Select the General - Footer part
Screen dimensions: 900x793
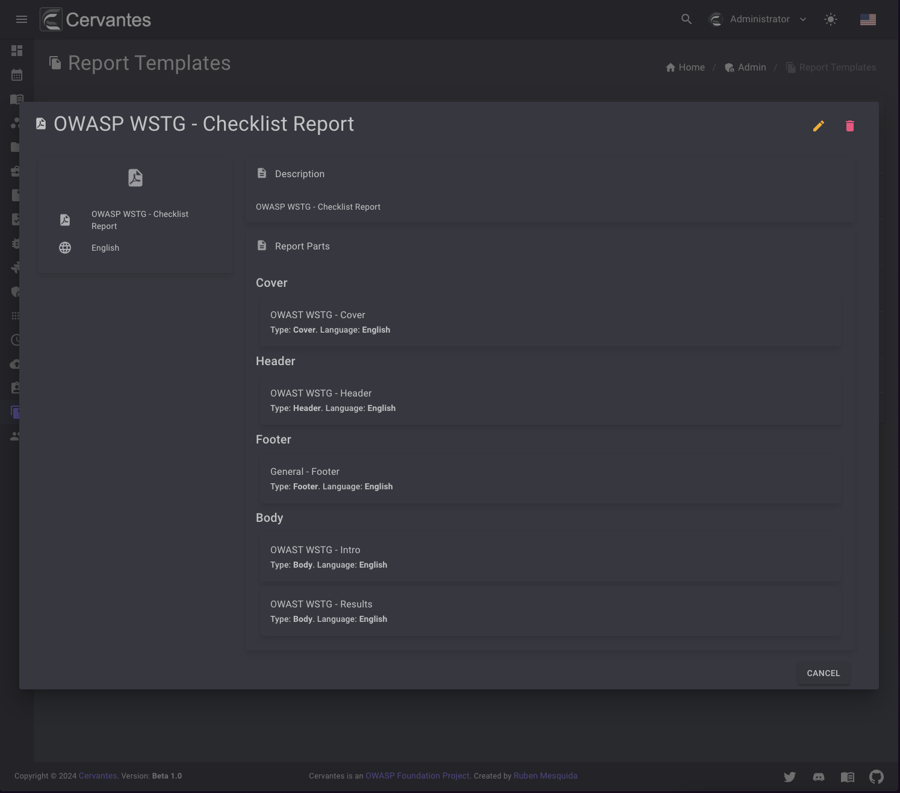[x=550, y=479]
